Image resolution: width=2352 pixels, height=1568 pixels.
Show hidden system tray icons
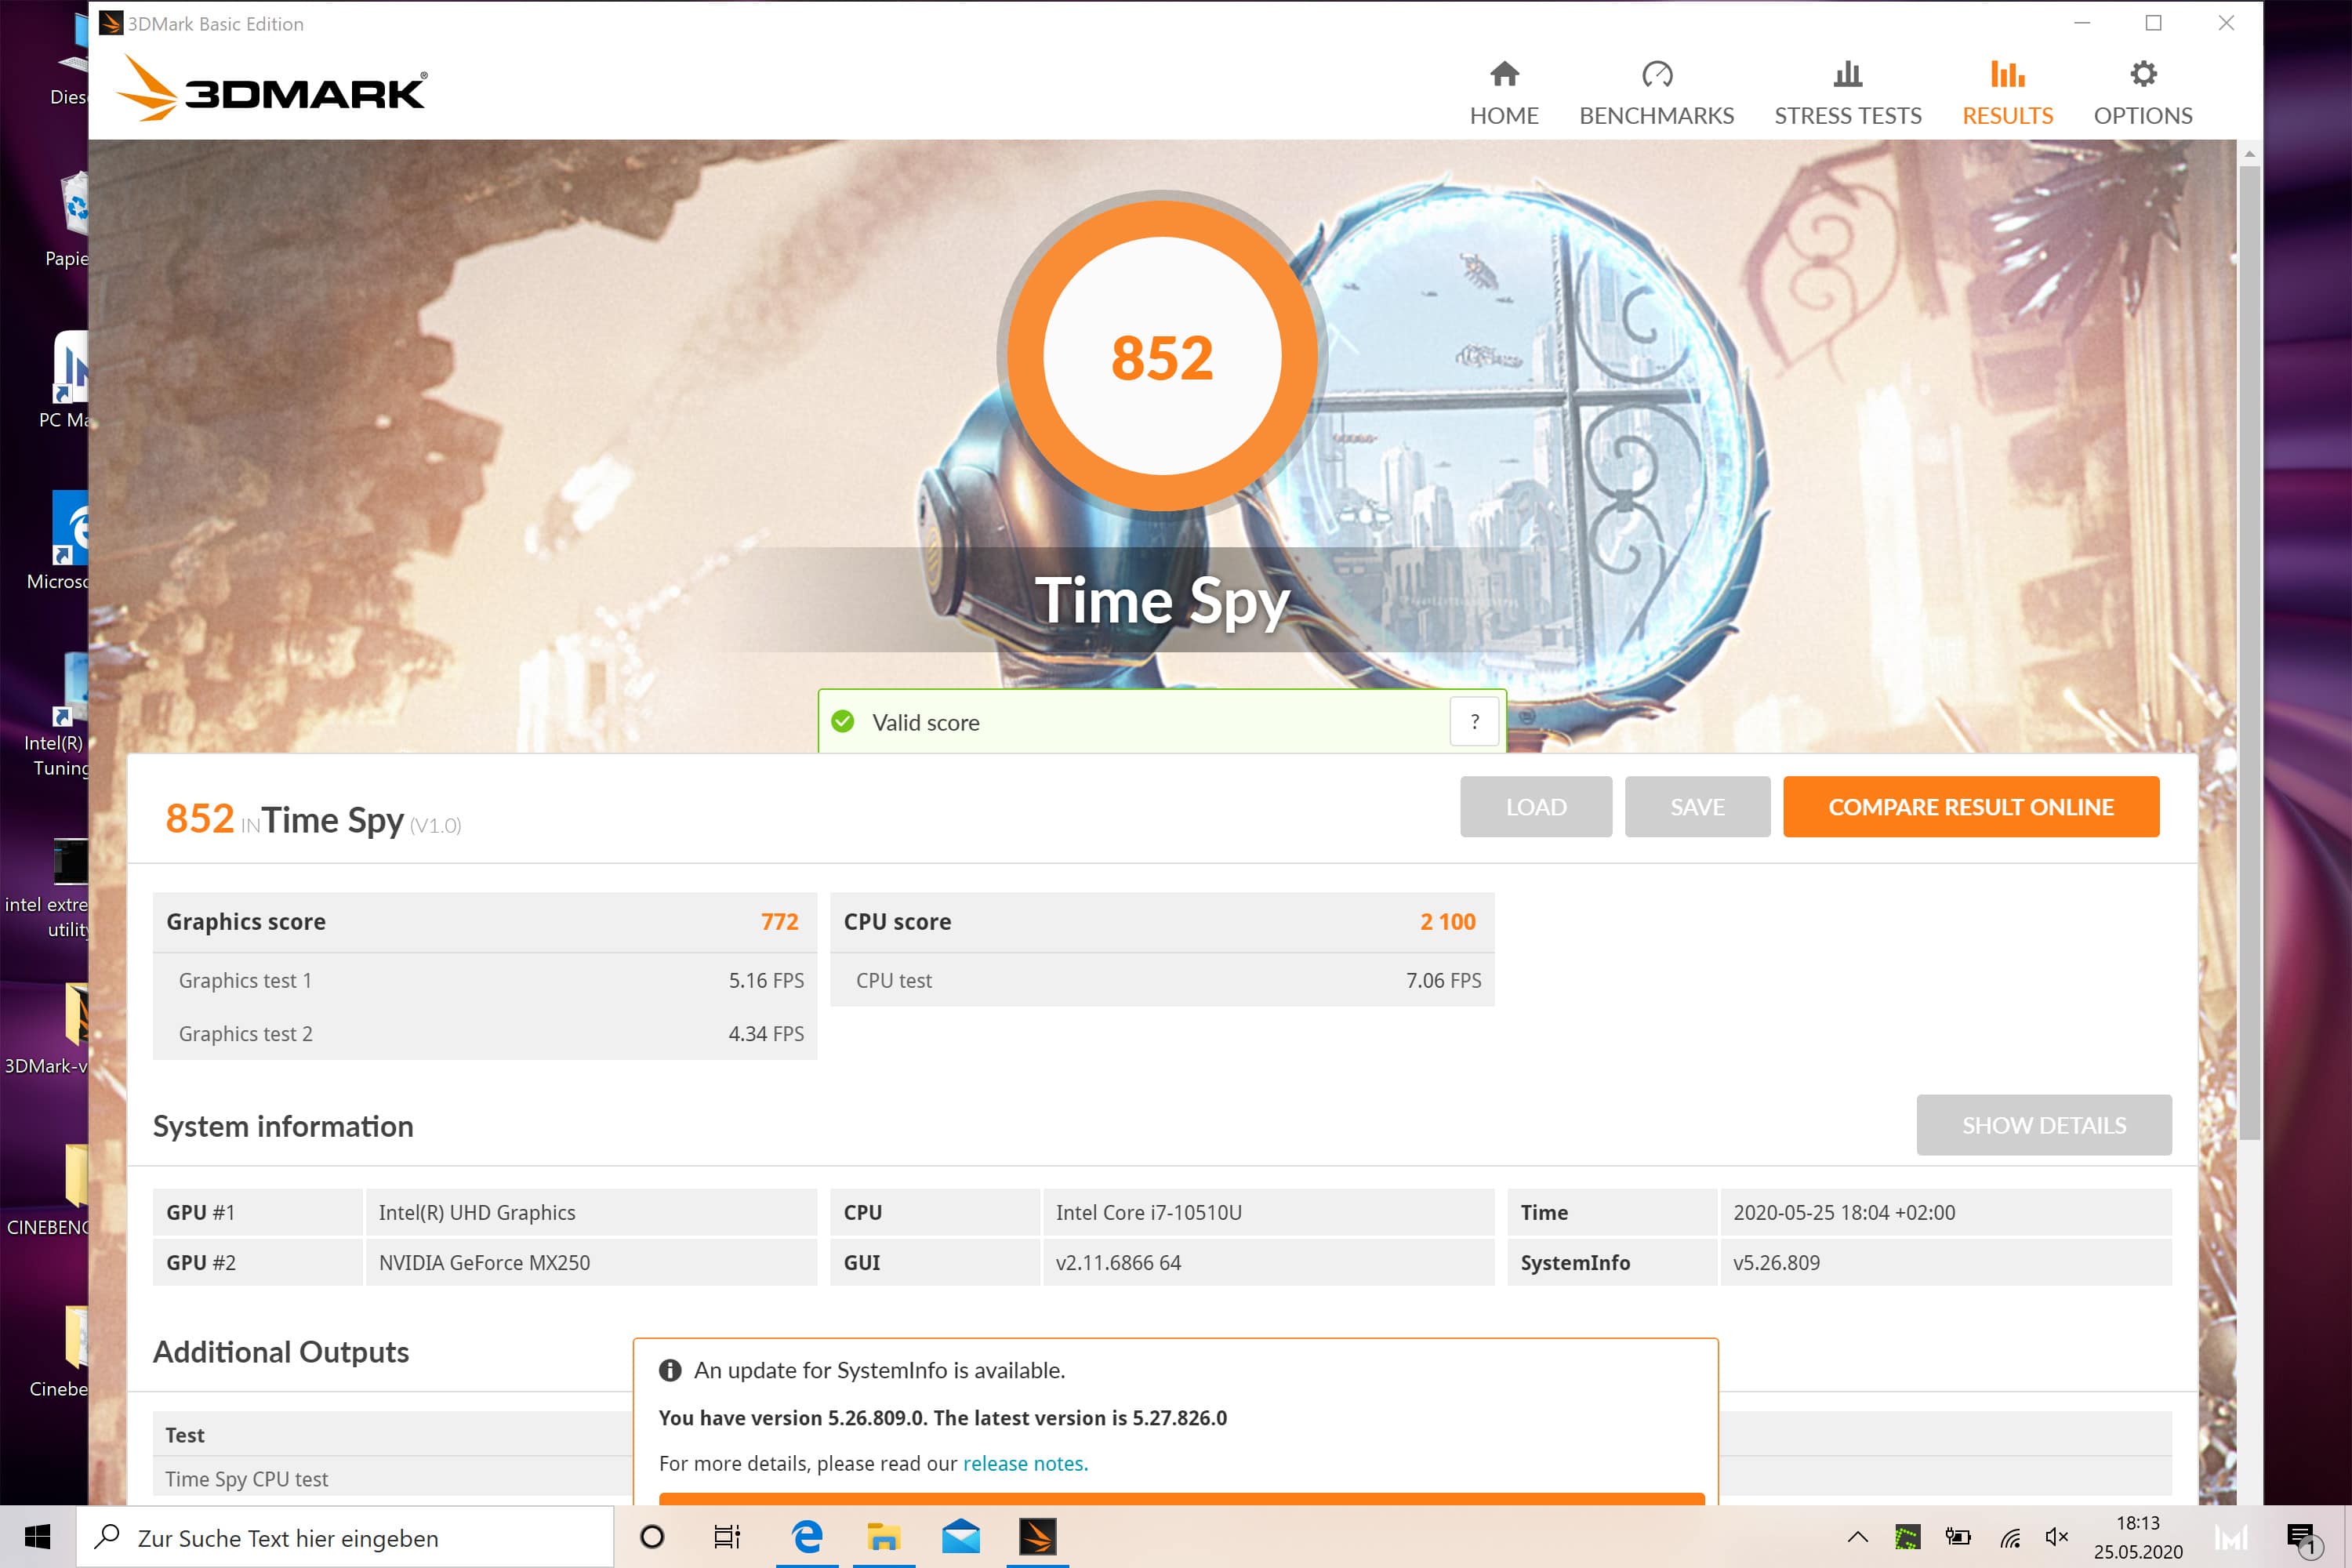[x=1857, y=1537]
